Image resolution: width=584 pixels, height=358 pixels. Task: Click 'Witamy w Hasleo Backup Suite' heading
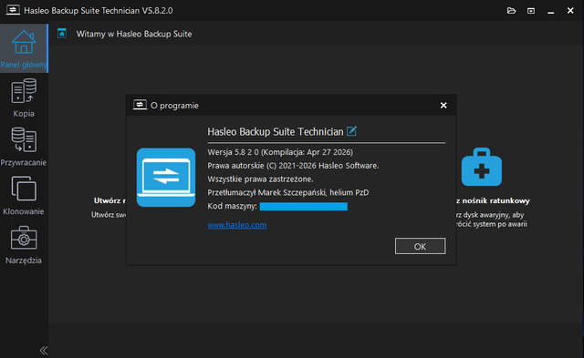tap(134, 34)
